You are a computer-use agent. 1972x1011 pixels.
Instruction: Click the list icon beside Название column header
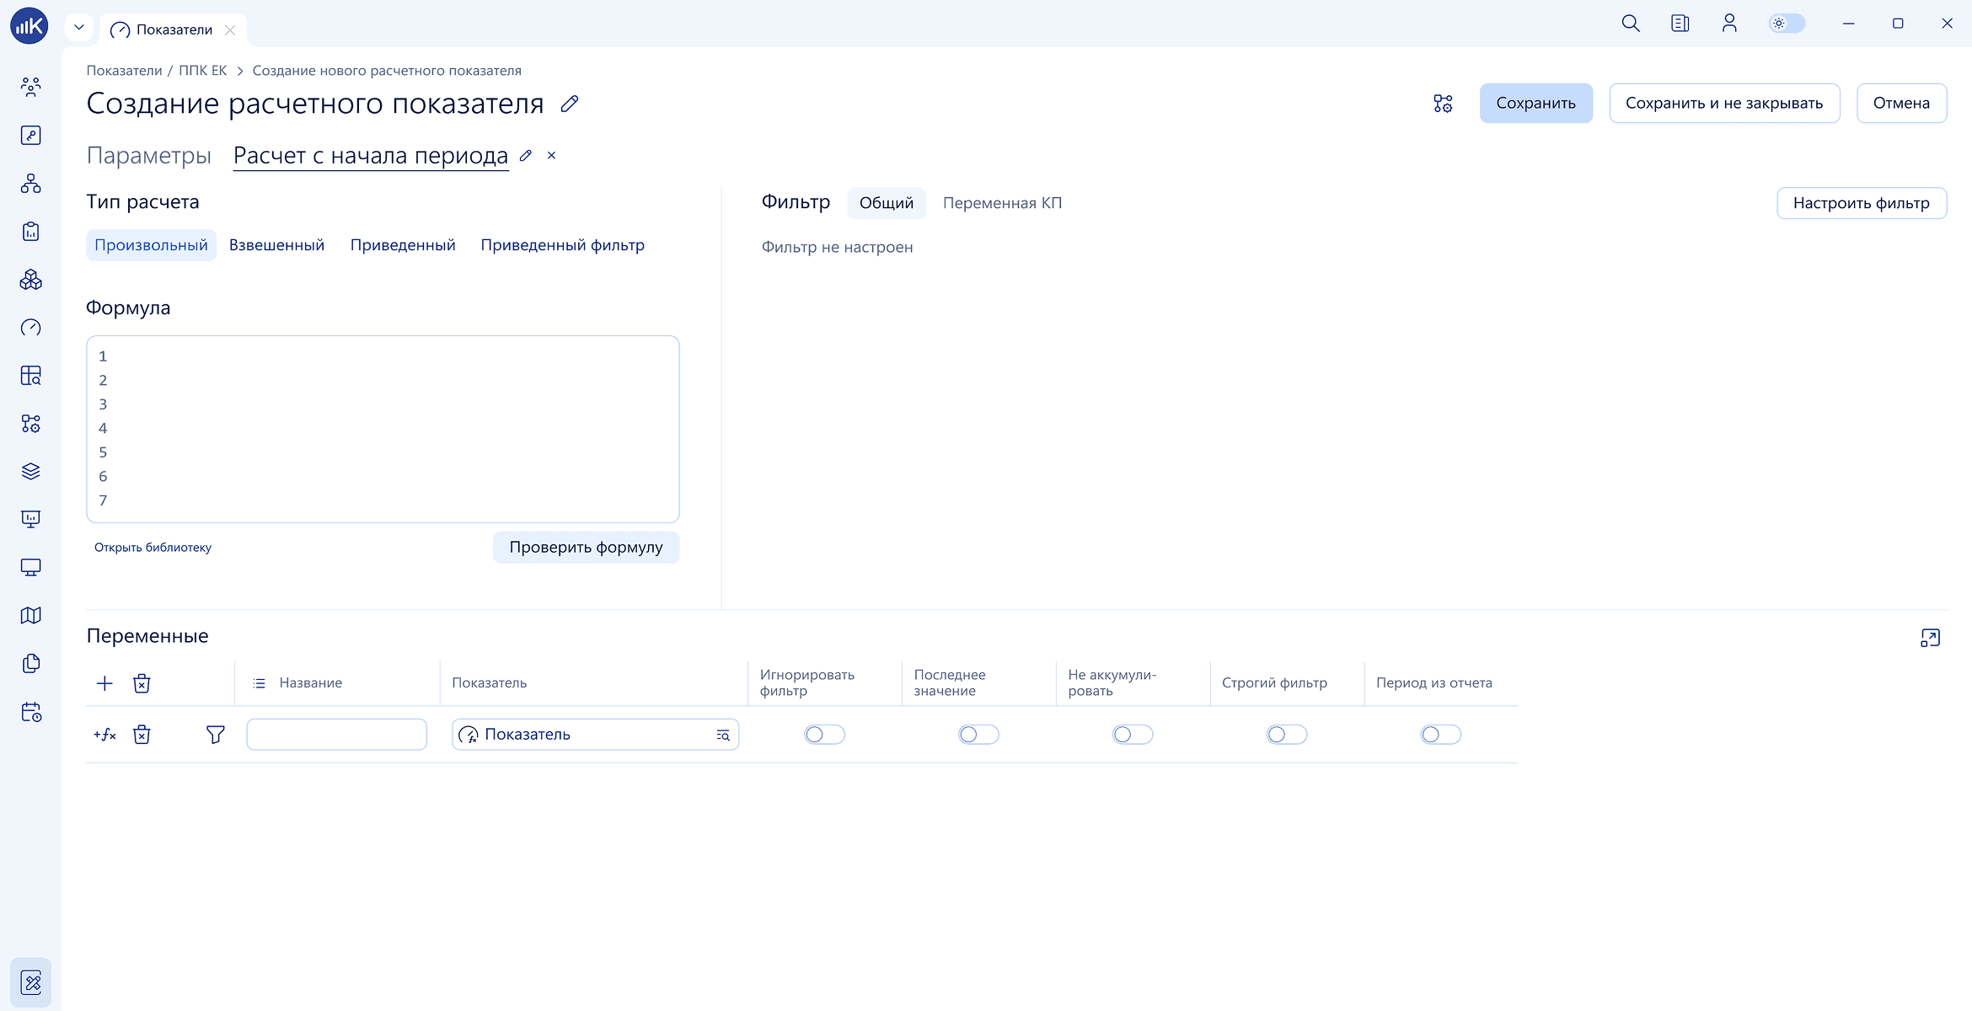pos(260,683)
